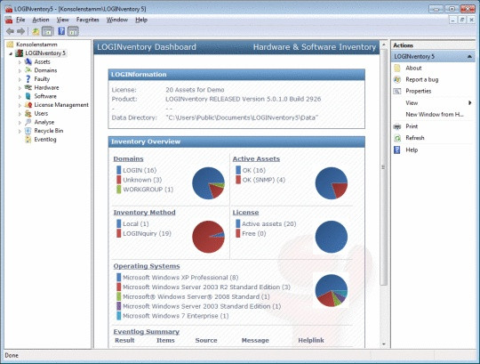The image size is (480, 364).
Task: Open the View submenu arrow in Actions
Action: [x=469, y=103]
